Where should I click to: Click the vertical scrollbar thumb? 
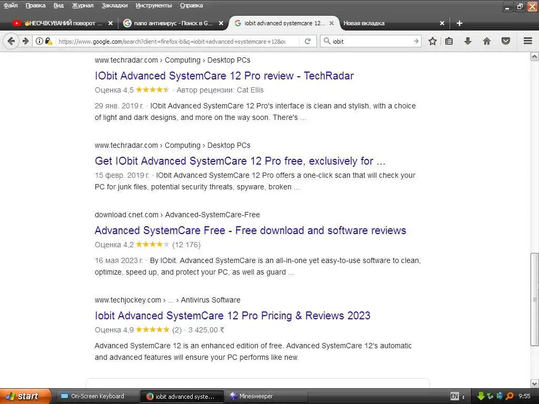point(535,299)
